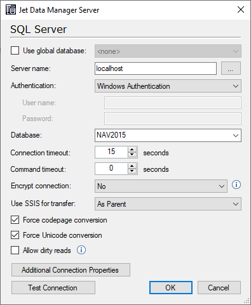This screenshot has width=251, height=305.
Task: Decrease Command timeout with the down arrow
Action: (132, 171)
